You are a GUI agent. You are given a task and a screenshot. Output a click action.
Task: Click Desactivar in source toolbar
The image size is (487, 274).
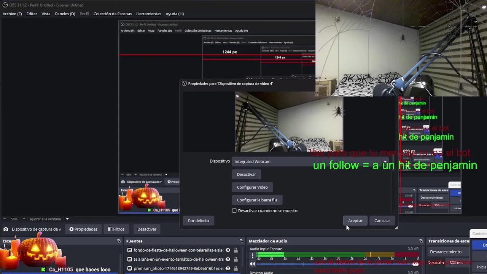(147, 229)
